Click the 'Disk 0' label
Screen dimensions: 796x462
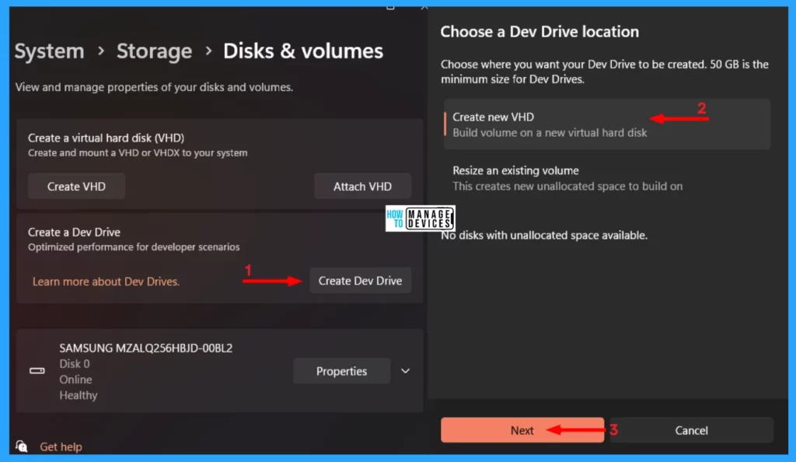pos(75,364)
